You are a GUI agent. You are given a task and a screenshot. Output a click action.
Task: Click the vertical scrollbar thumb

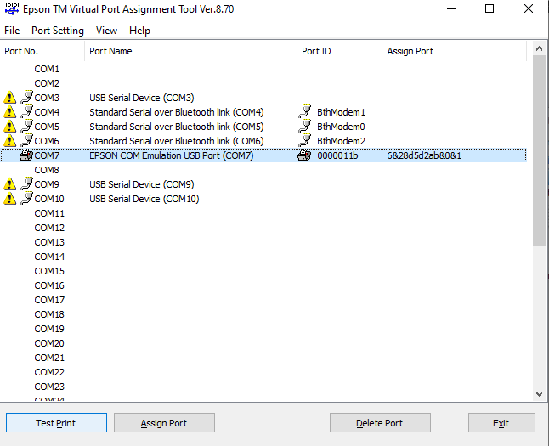point(539,150)
